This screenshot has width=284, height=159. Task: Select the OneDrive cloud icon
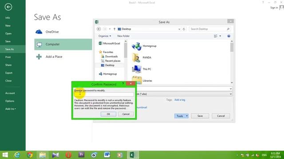pos(39,32)
